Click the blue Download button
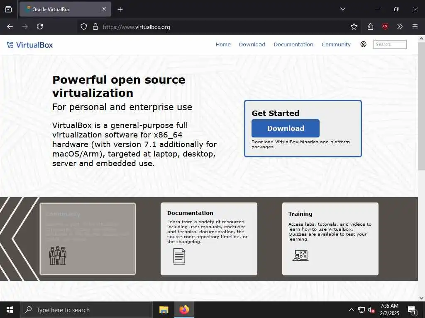The width and height of the screenshot is (425, 318). [x=286, y=128]
